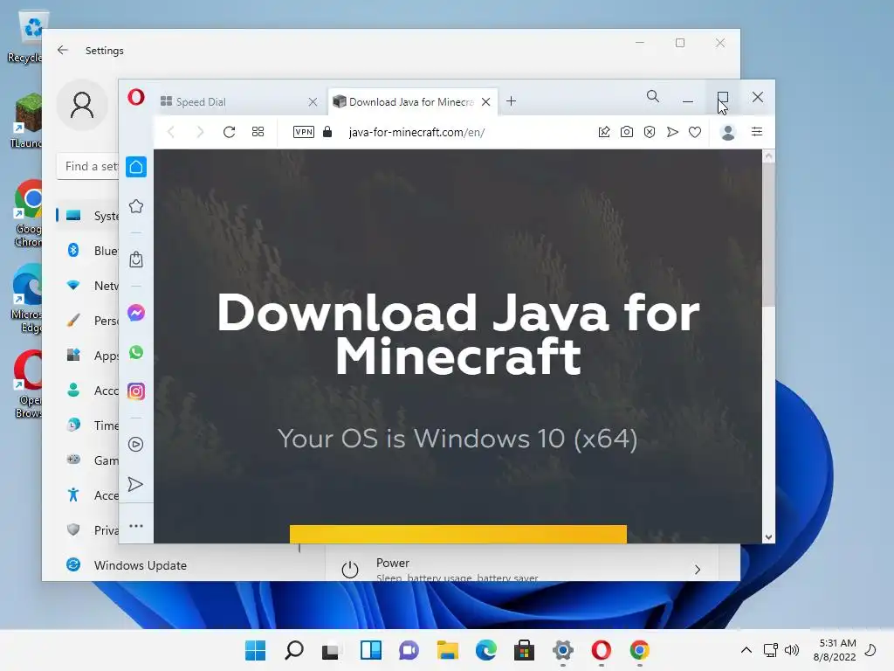Screen dimensions: 894x671
Task: Click the page scrollbar thumb
Action: pos(768,235)
